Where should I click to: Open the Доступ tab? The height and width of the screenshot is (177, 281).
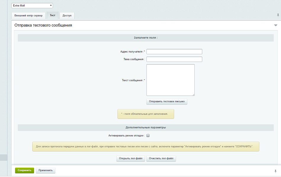(67, 15)
